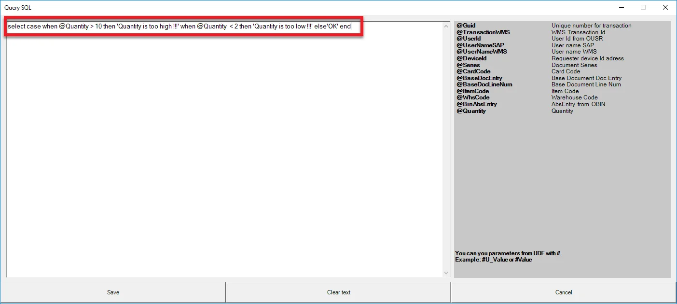Select the @Series parameter
This screenshot has height=304, width=677.
468,65
